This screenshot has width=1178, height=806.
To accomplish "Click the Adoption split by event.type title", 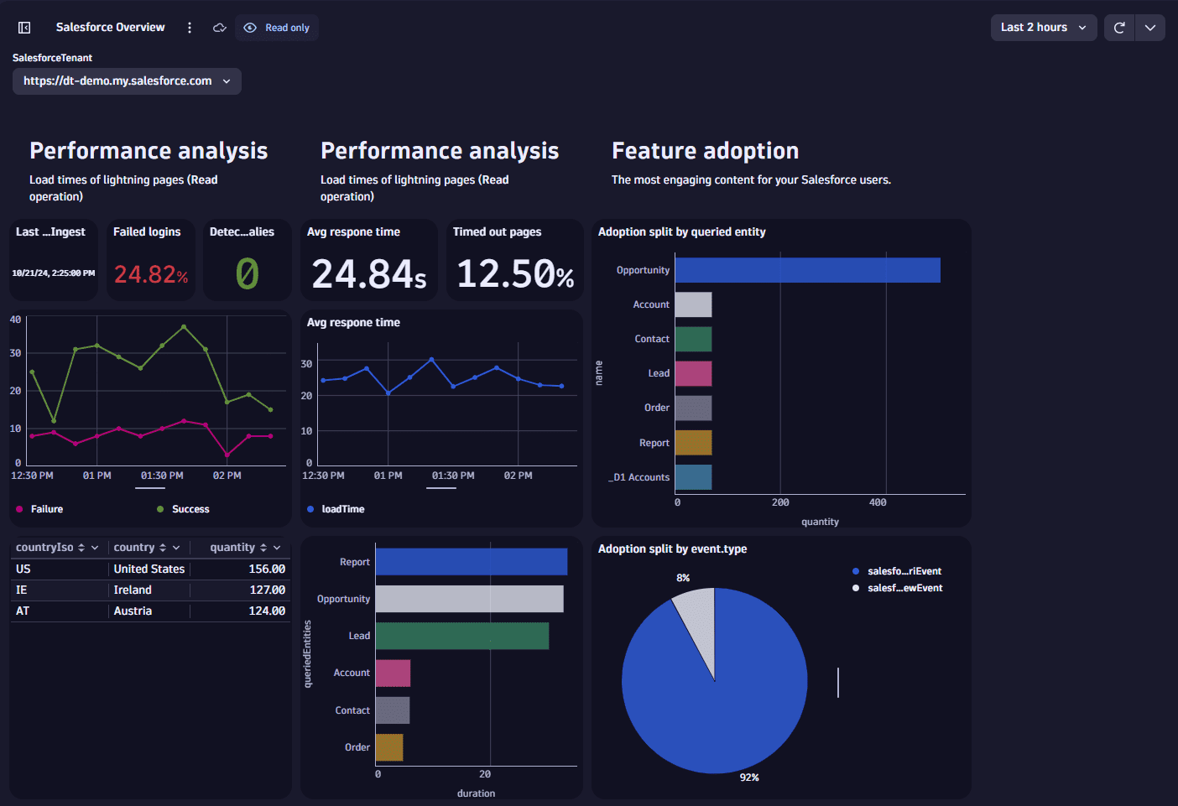I will coord(672,549).
